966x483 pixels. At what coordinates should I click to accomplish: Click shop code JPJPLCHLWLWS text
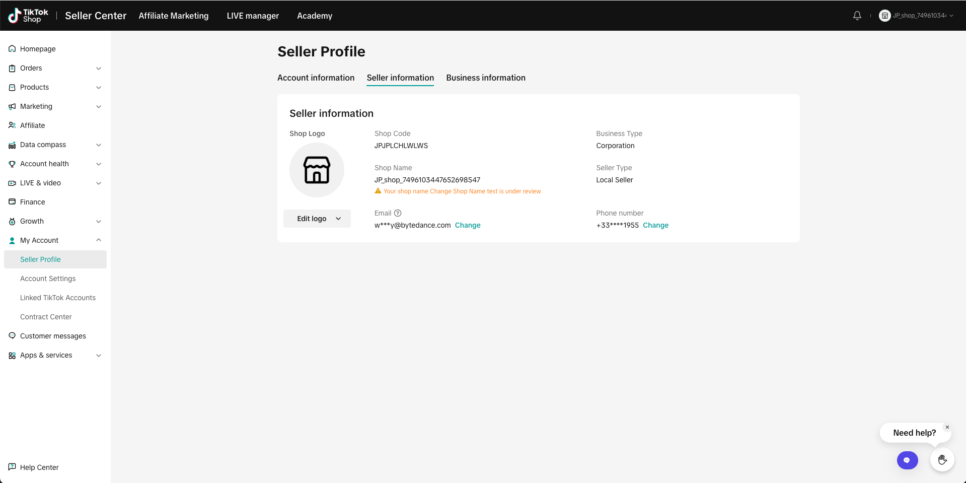401,146
